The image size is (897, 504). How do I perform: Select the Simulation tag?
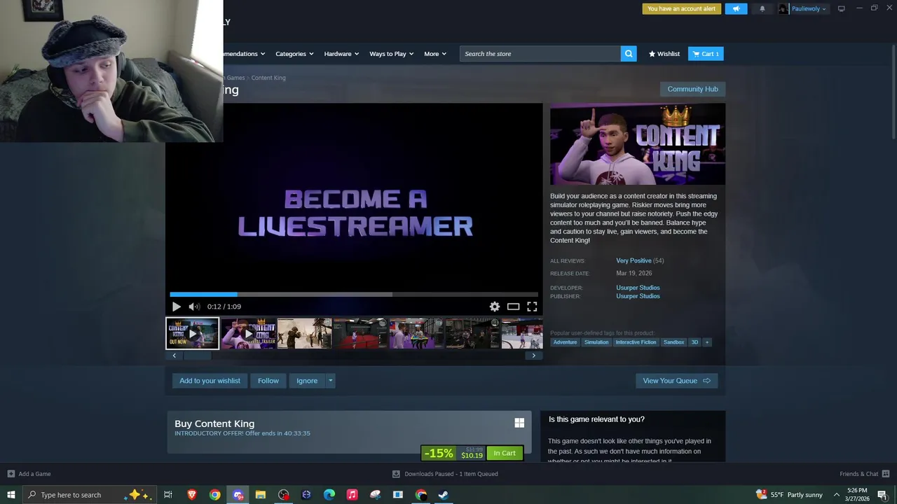596,342
